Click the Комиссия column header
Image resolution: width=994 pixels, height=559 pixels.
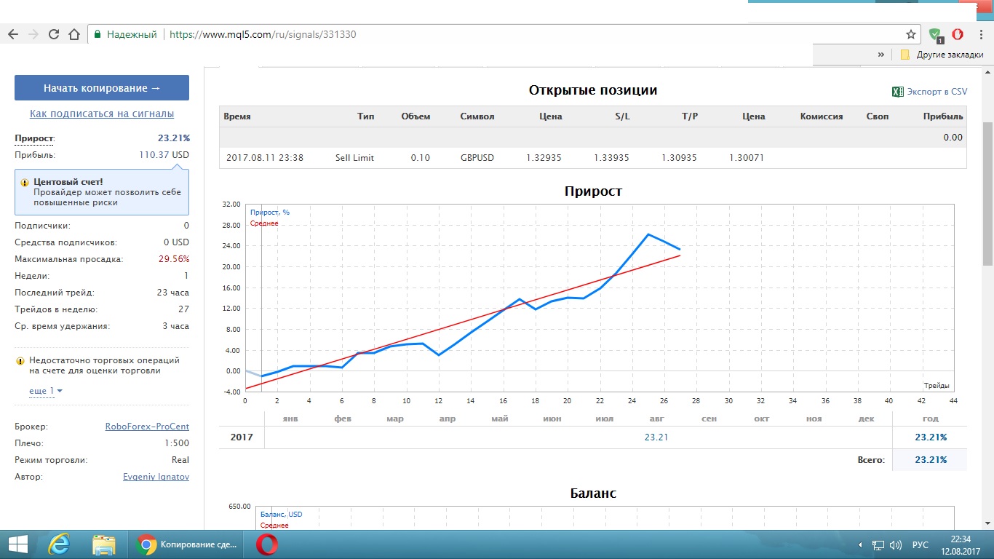coord(821,116)
